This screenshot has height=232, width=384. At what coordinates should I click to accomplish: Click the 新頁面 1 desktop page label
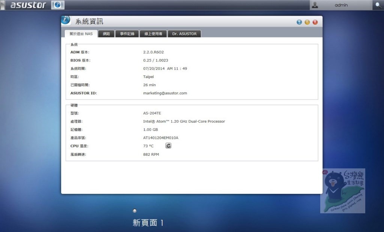click(x=148, y=223)
